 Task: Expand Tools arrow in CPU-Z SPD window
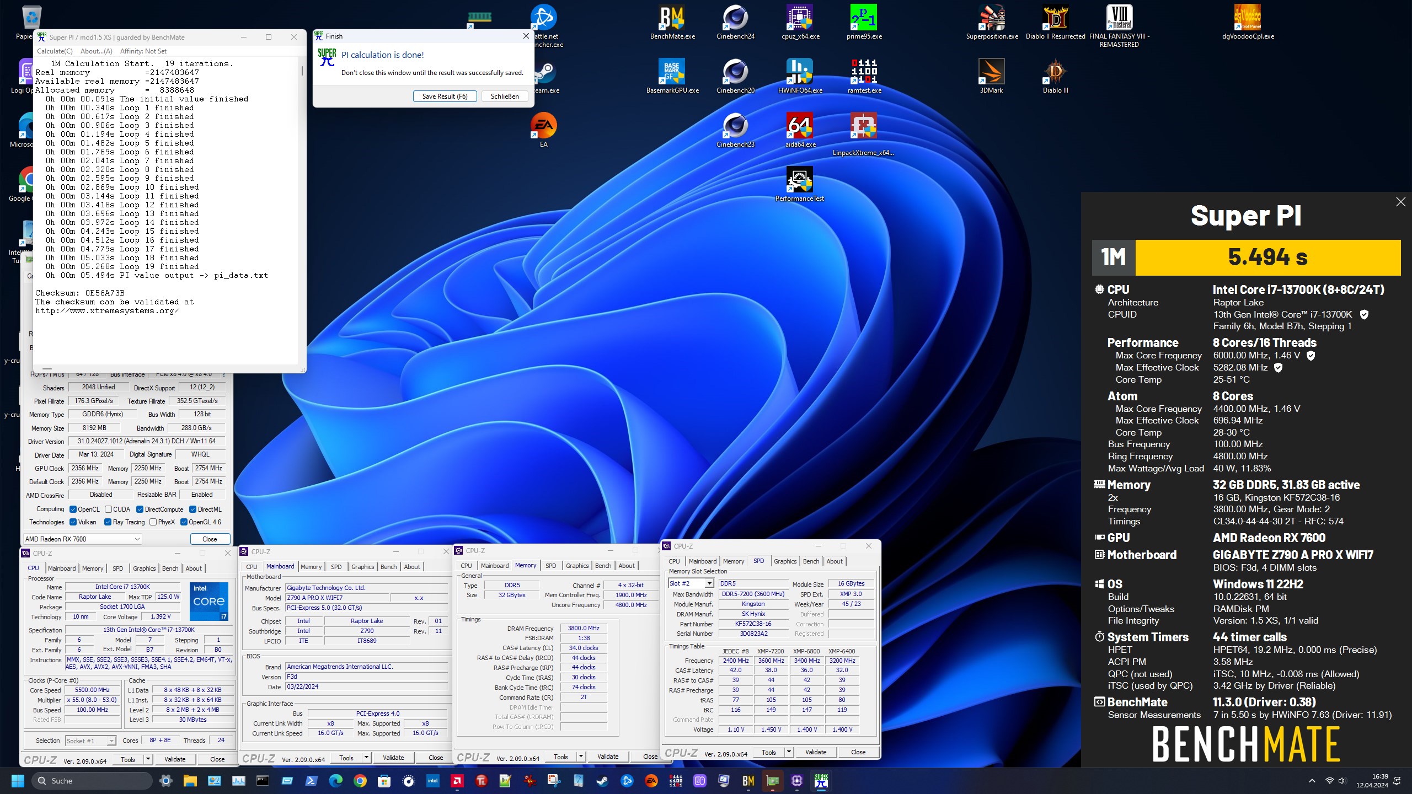coord(789,752)
